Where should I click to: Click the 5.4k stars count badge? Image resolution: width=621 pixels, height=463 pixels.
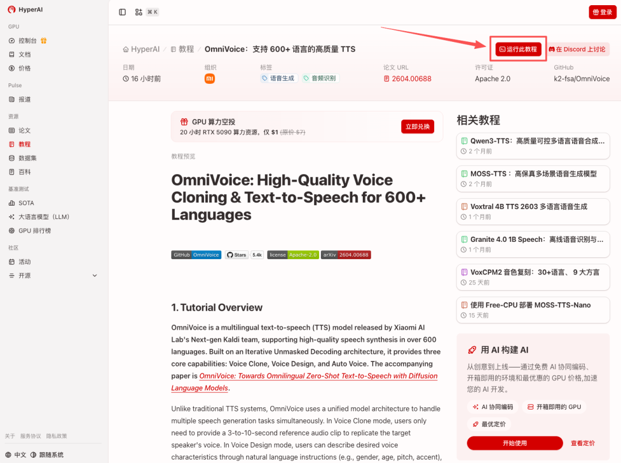coord(257,255)
